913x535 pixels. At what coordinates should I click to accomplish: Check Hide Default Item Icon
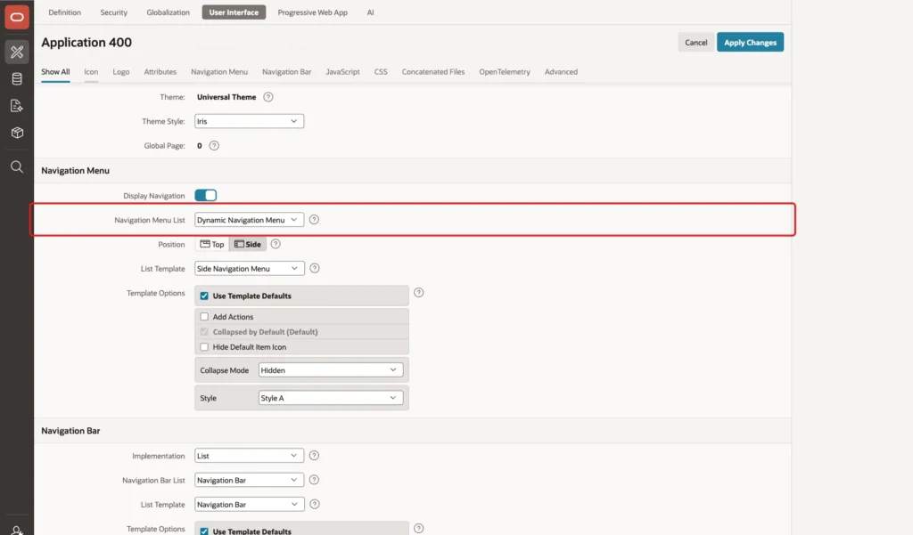point(204,347)
